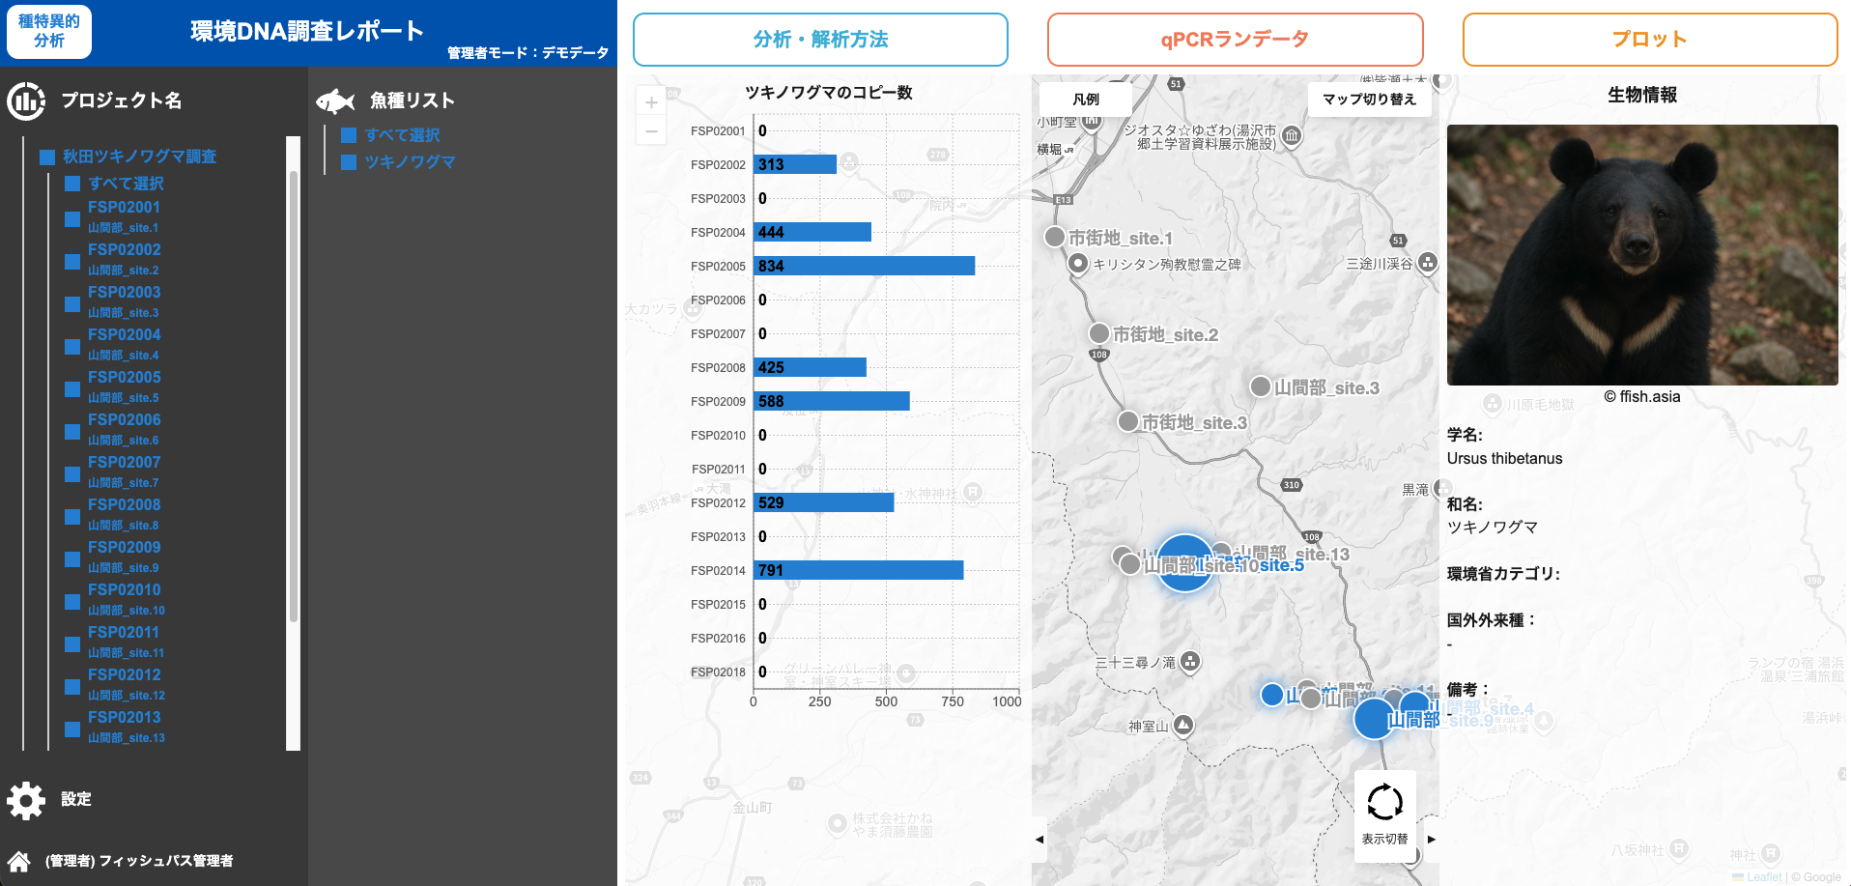1851x886 pixels.
Task: Toggle the FSP02005 sample checkbox
Action: pos(72,388)
